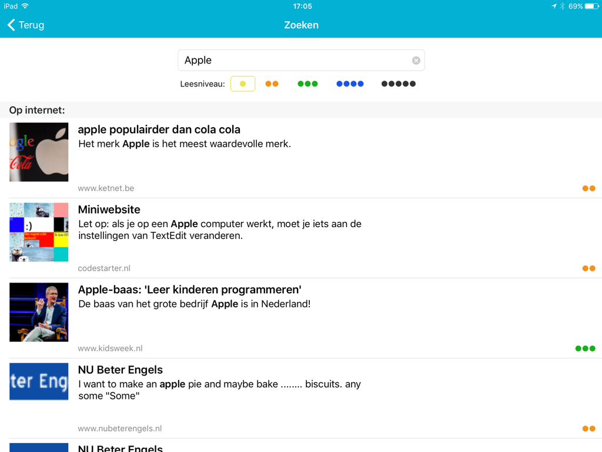Screen dimensions: 602x452
Task: Click 'De baas van het grote bedrijf Apple' snippet
Action: [x=194, y=304]
